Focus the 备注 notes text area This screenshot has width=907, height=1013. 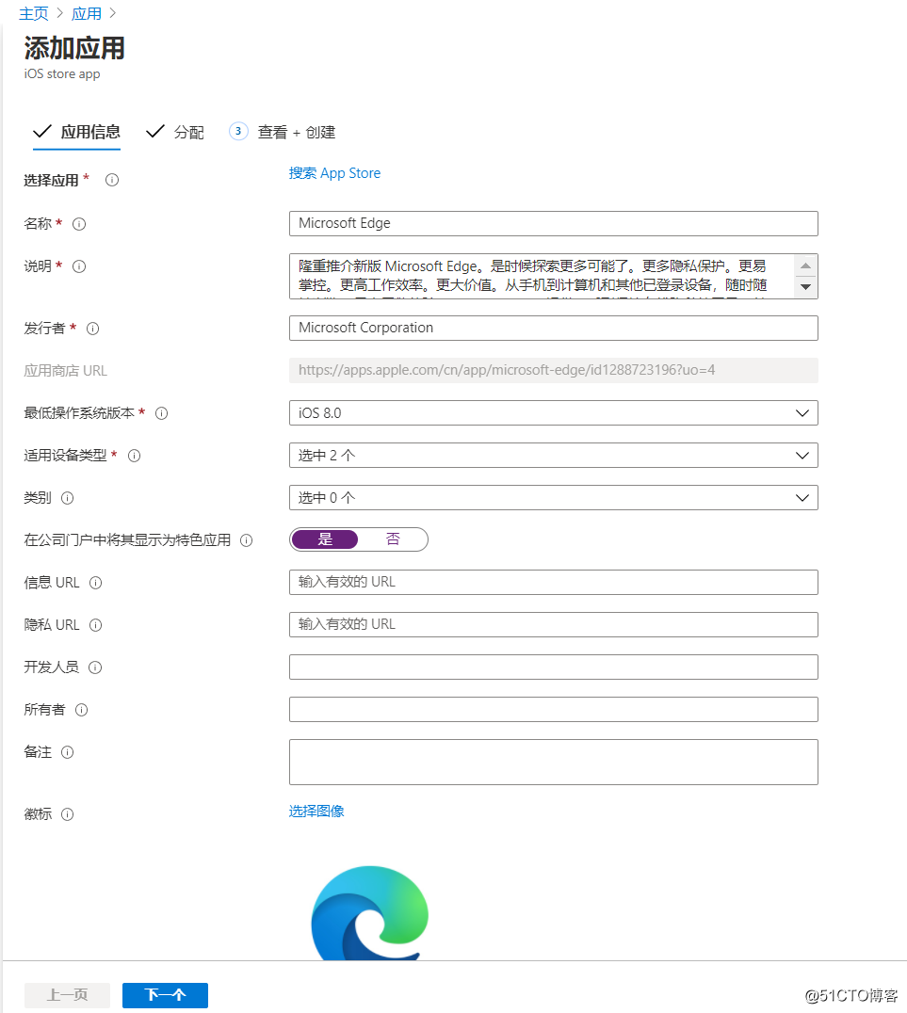(x=554, y=763)
